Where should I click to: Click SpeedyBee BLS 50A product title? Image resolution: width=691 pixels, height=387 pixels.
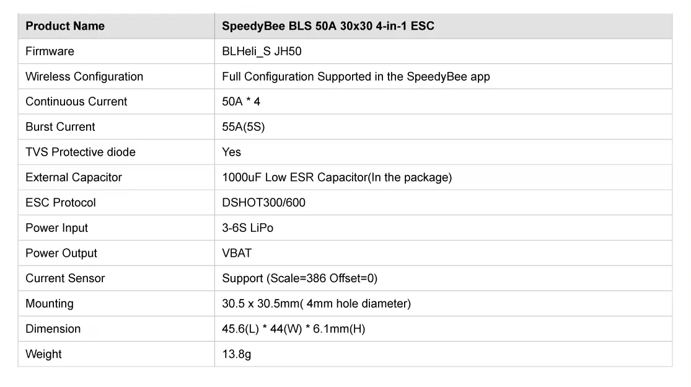pos(328,26)
